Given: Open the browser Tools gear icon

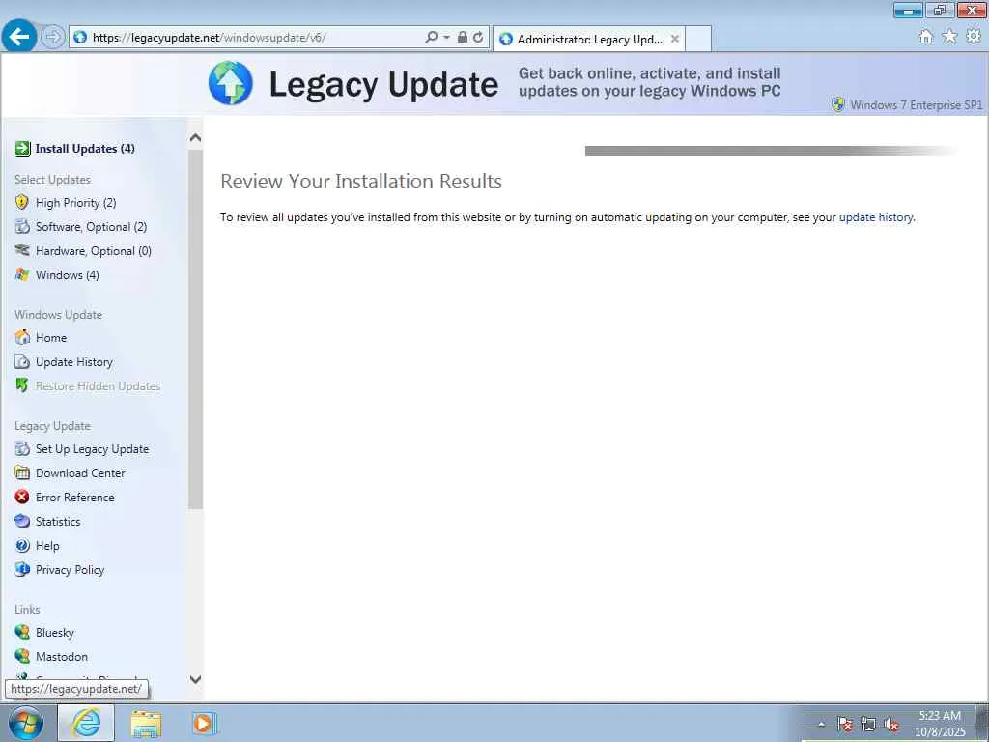Looking at the screenshot, I should (974, 37).
